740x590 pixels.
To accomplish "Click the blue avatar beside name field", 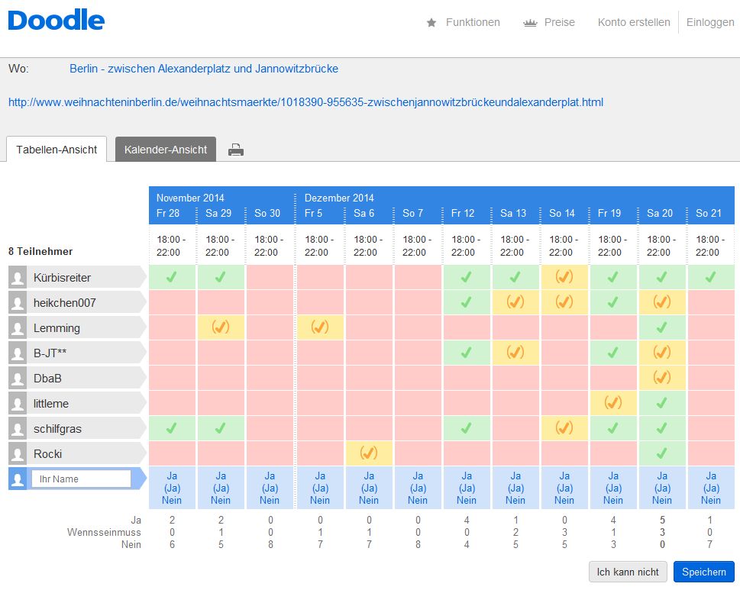I will point(18,479).
